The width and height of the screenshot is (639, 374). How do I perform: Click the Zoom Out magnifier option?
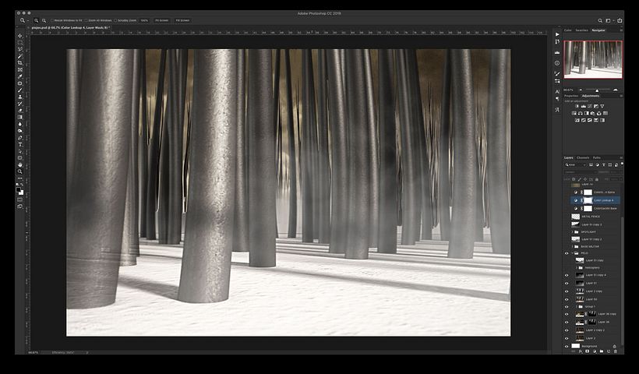click(44, 20)
